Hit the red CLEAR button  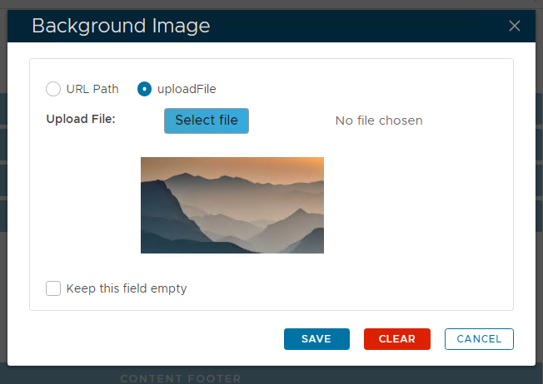[396, 339]
